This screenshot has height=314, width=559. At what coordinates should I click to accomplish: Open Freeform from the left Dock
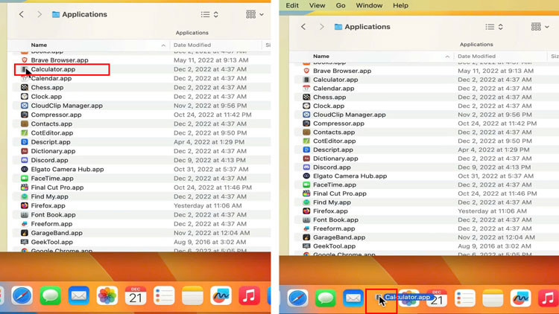221,295
